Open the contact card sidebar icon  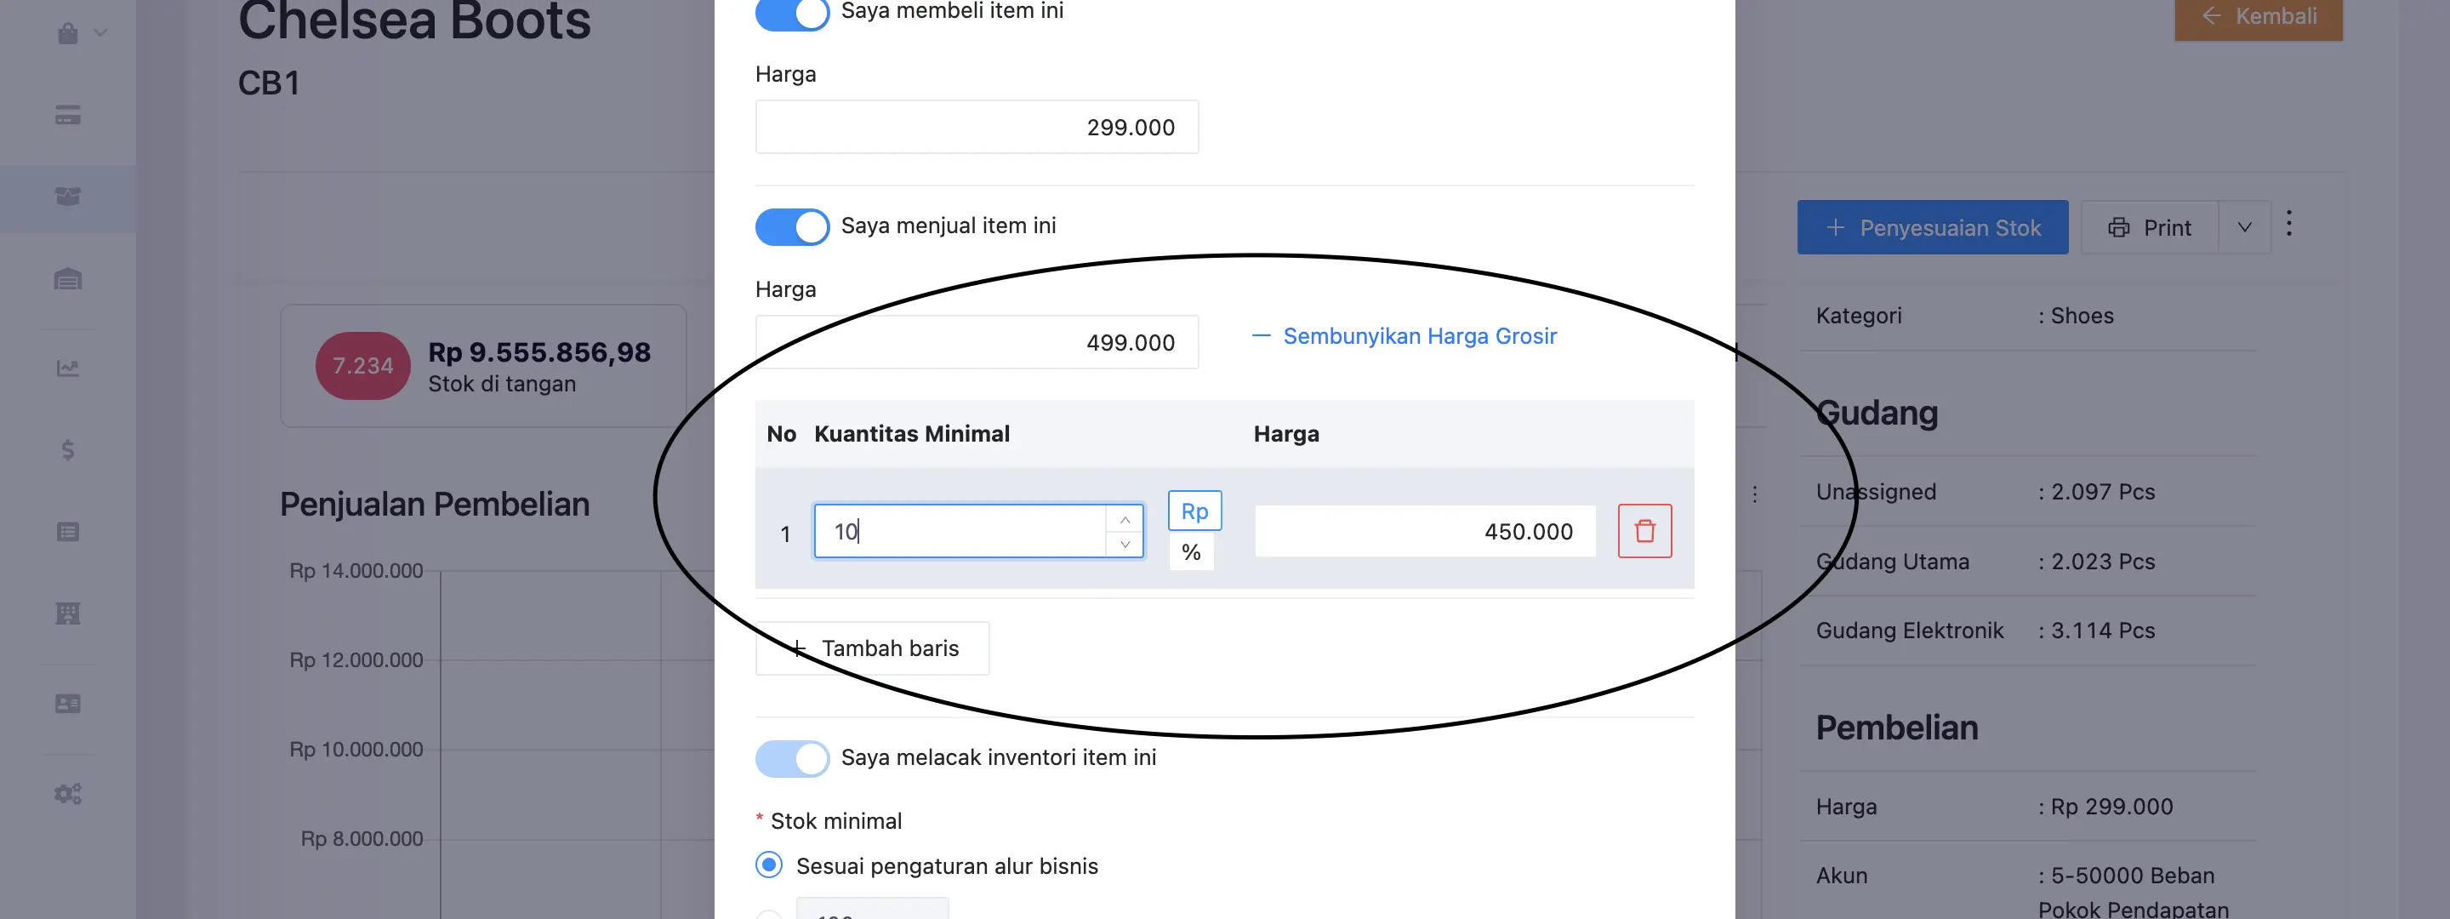67,703
